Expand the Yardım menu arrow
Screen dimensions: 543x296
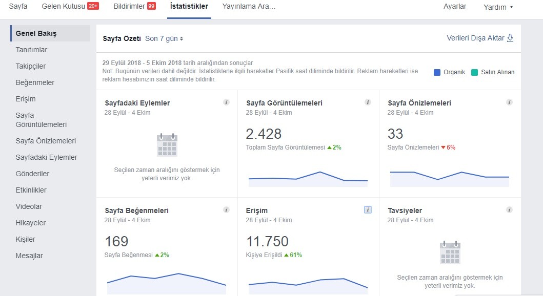coord(512,7)
